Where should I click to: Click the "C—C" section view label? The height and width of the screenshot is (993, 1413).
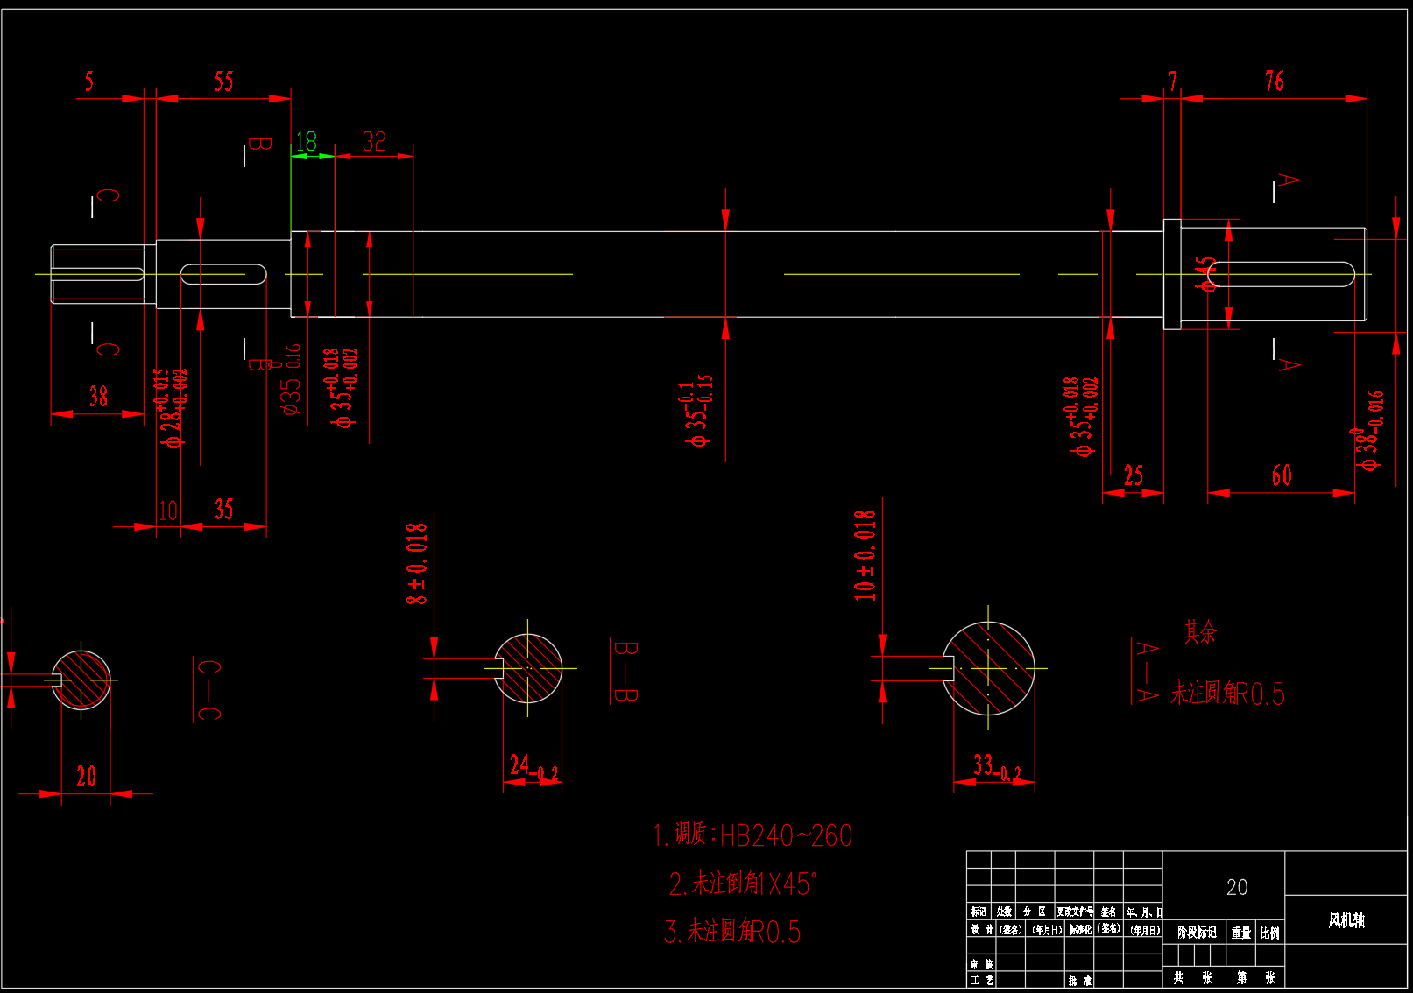pyautogui.click(x=208, y=690)
